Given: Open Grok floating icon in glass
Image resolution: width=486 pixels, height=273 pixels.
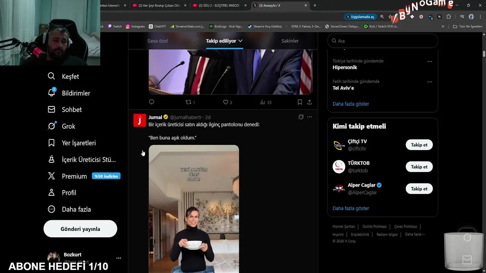Looking at the screenshot, I should coord(467,238).
